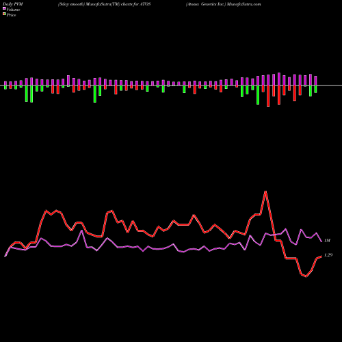Click the Price legend label
Image resolution: width=342 pixels, height=342 pixels.
tap(11, 15)
